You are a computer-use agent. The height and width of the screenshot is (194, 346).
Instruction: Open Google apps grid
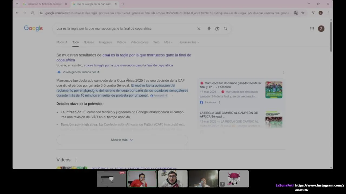pyautogui.click(x=312, y=29)
